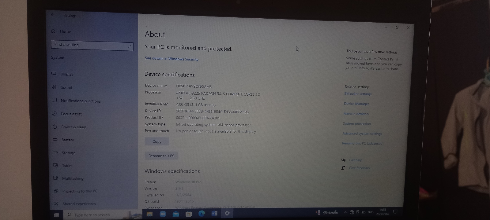Click the Windows 10 Pro edition text

(x=188, y=182)
